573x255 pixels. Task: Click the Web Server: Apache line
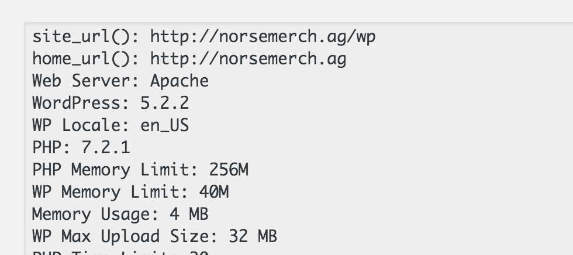[120, 81]
